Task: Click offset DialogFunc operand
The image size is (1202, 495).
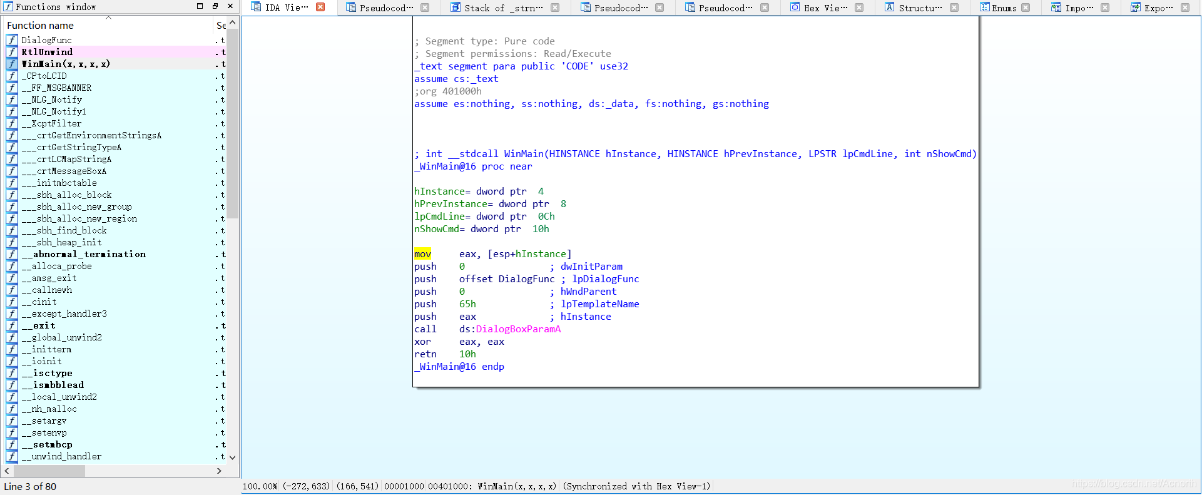Action: coord(507,279)
